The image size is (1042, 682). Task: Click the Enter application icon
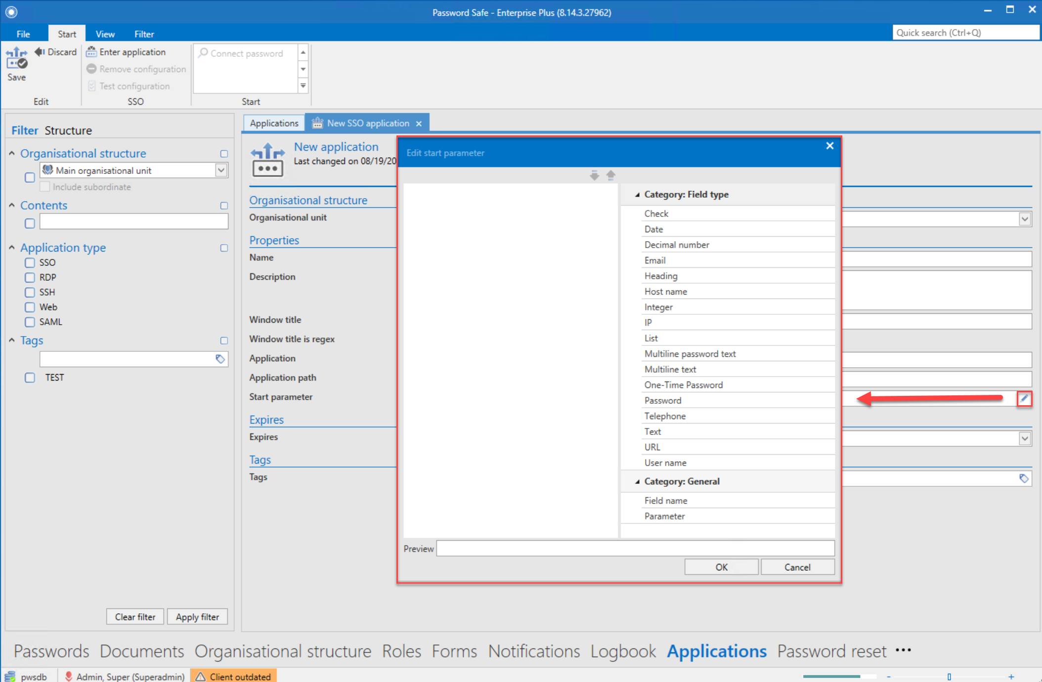91,52
